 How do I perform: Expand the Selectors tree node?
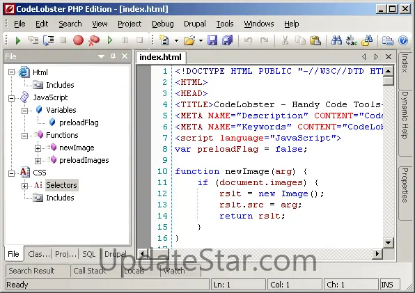point(24,186)
